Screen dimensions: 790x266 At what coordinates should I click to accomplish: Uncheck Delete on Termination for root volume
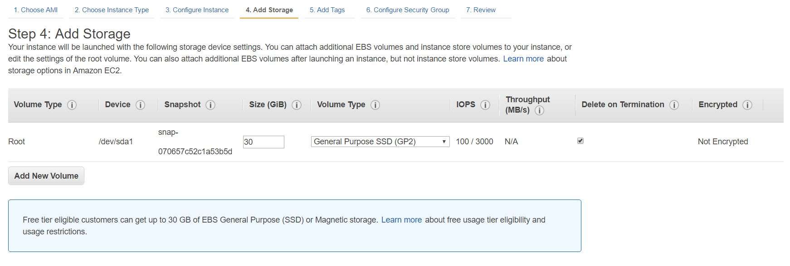580,141
